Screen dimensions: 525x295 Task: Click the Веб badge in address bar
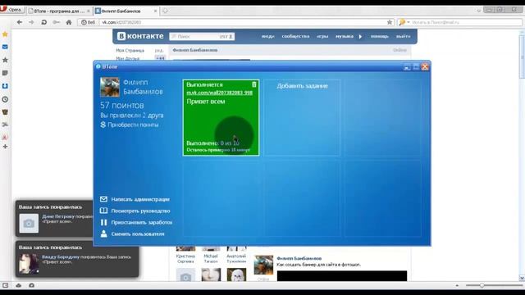pos(89,22)
